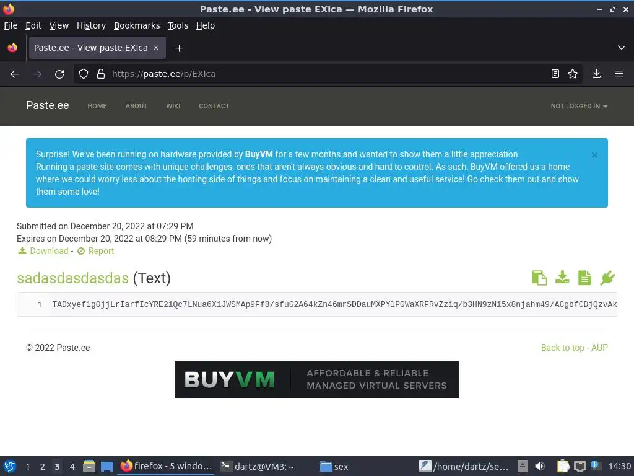Open the View menu
The image size is (634, 476).
pos(59,25)
